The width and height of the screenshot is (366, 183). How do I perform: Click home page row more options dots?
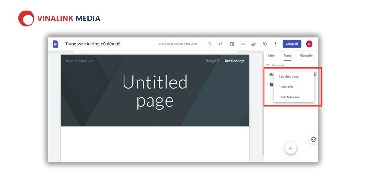315,74
